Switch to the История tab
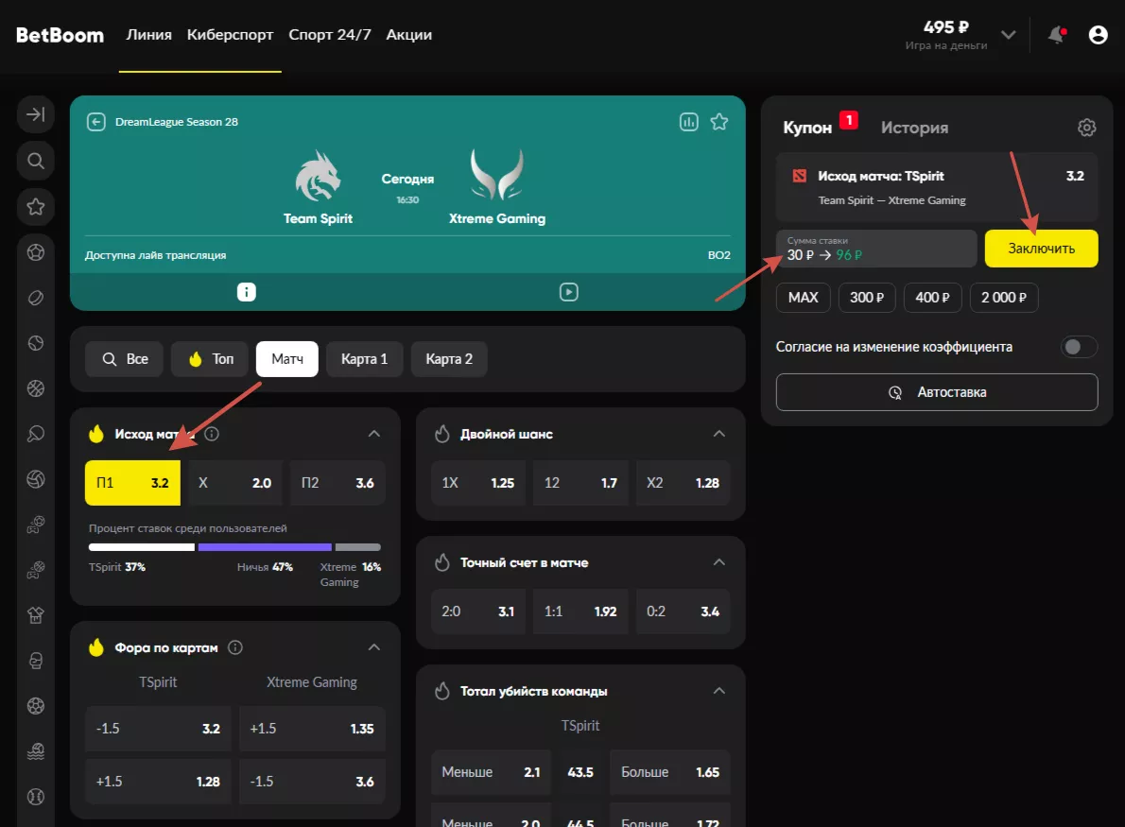The image size is (1125, 827). point(914,128)
